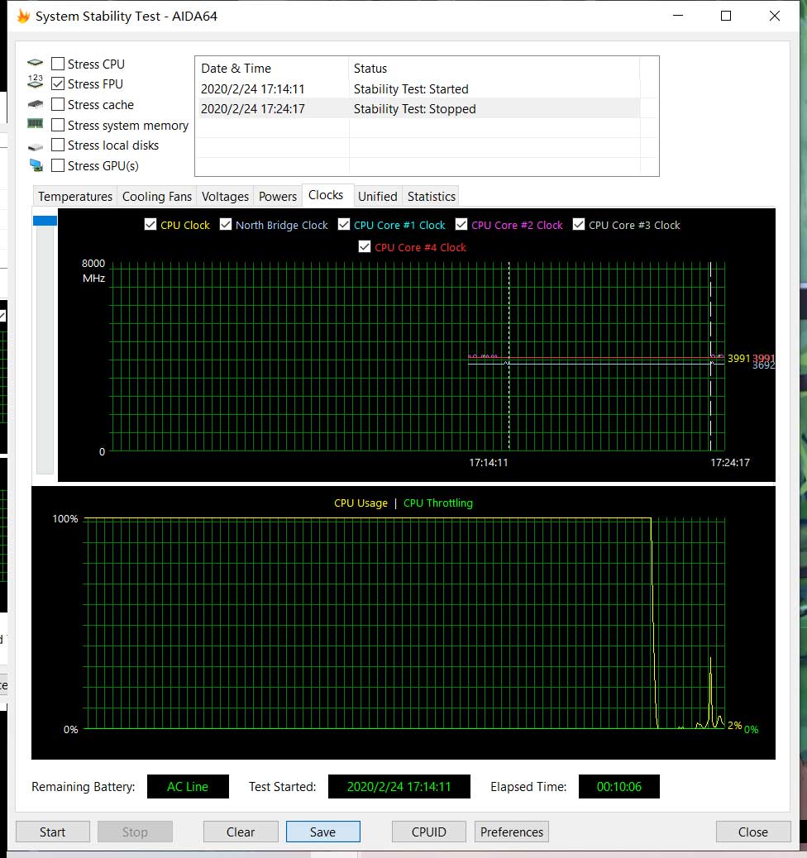Click the Clear button
Image resolution: width=807 pixels, height=858 pixels.
pos(241,832)
